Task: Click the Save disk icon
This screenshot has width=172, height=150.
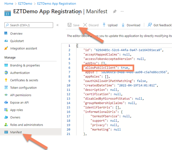Action: 69,25
